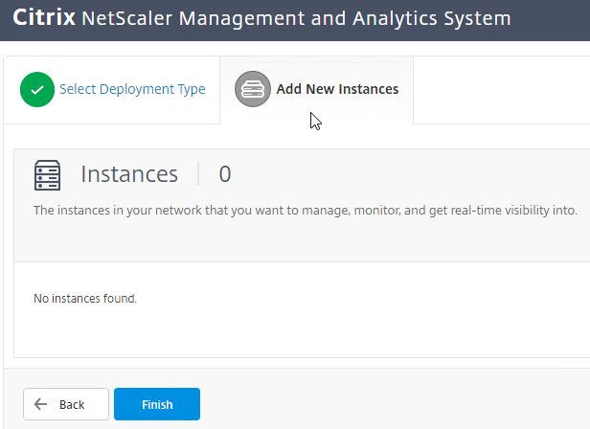Click the instances description sentence
The image size is (590, 429).
[306, 210]
